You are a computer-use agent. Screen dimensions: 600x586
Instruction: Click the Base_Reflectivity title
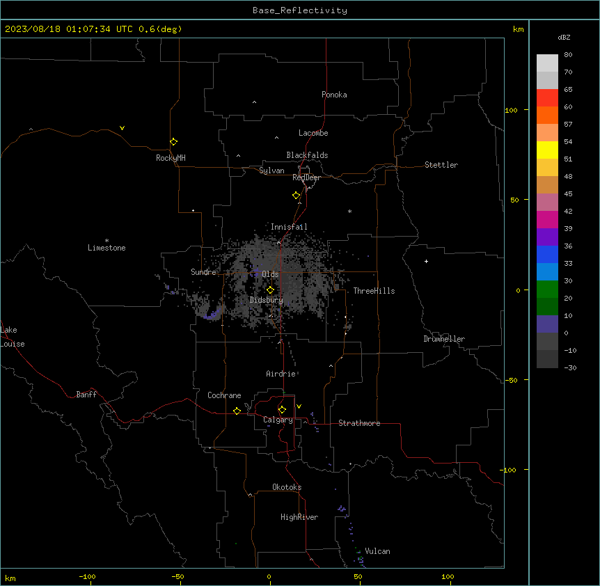[x=300, y=10]
